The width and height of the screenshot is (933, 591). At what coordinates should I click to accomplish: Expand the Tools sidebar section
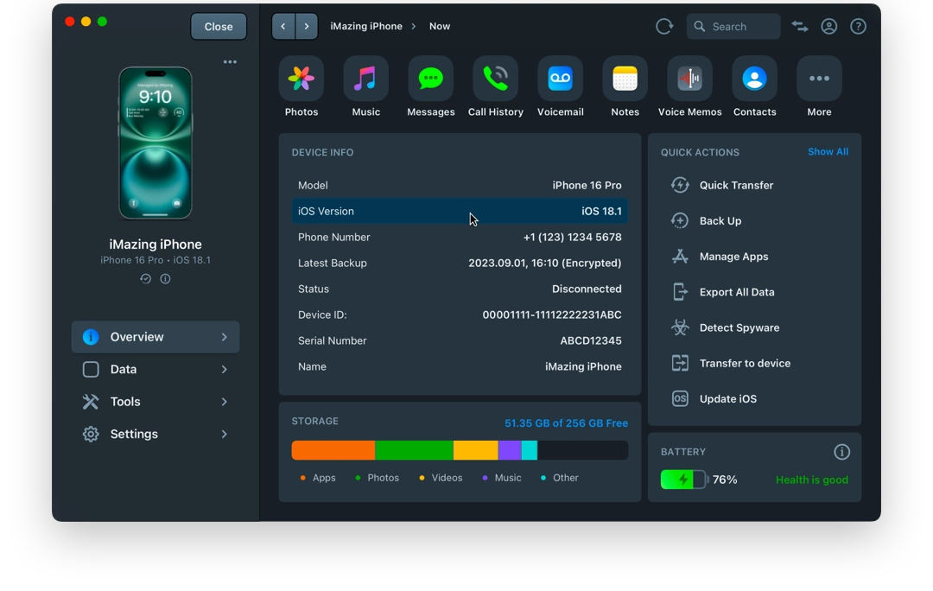[155, 402]
